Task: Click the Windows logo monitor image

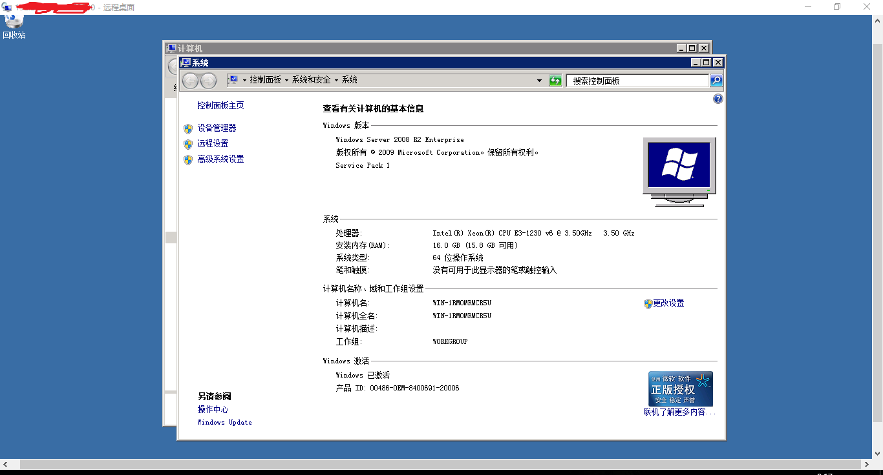Action: click(x=679, y=172)
